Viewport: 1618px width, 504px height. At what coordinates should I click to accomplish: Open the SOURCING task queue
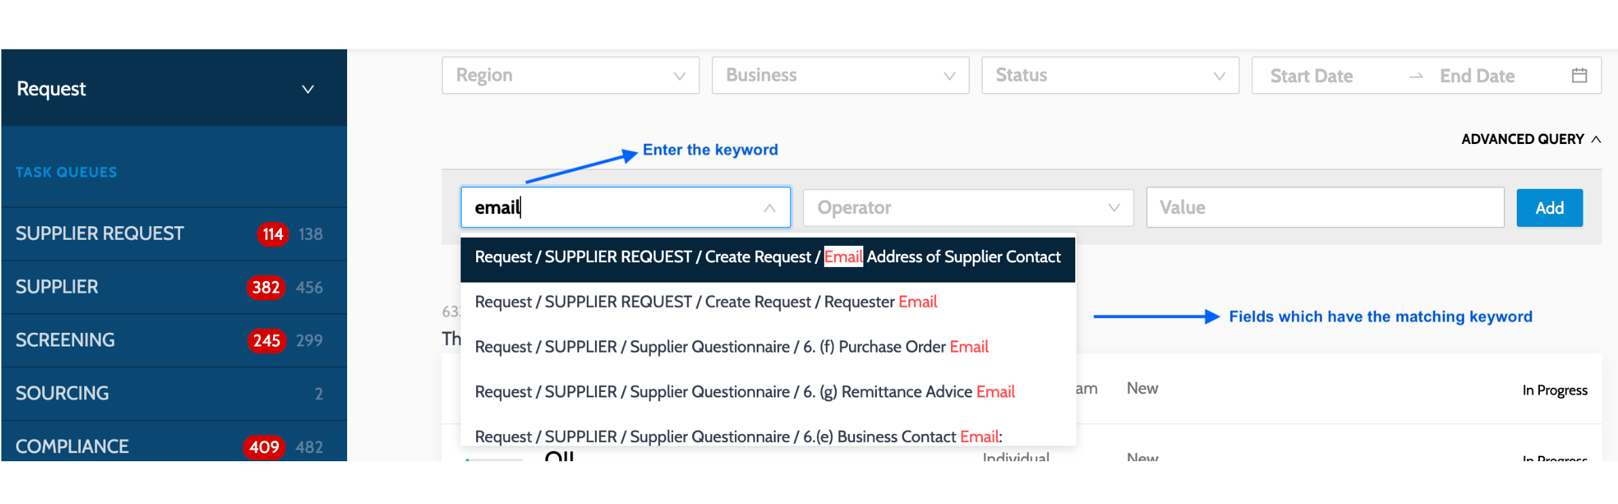point(174,393)
